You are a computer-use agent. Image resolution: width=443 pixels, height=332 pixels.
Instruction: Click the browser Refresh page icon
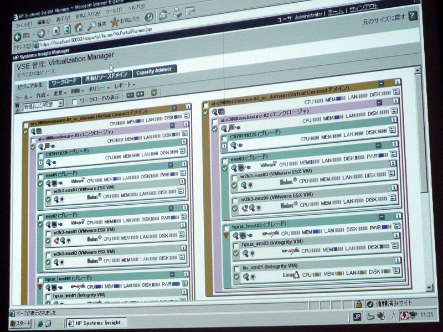[67, 29]
